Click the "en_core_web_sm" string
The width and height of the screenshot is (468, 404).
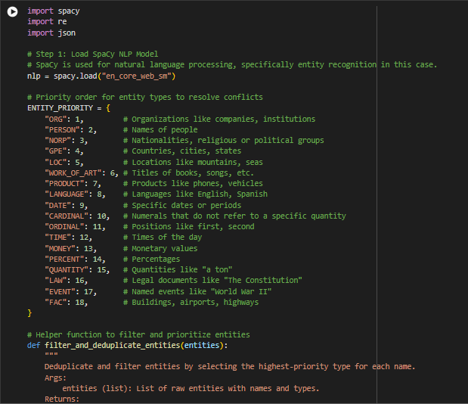click(x=136, y=76)
